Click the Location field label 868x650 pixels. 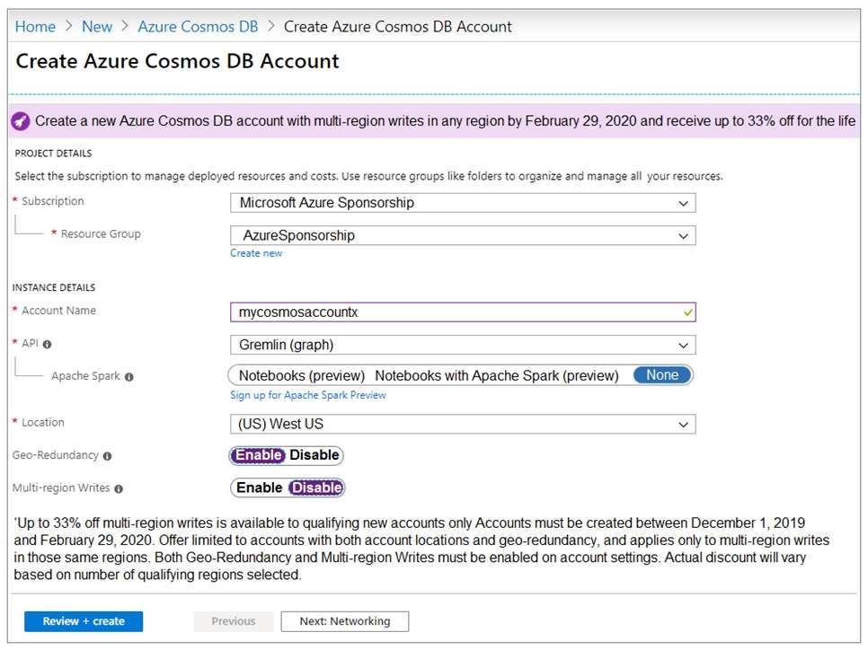point(42,423)
